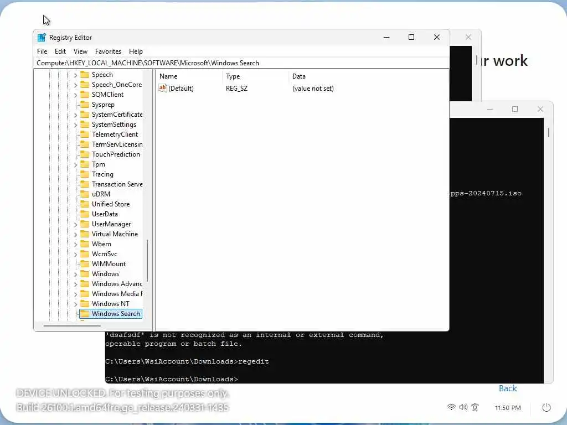Click the WIMMount folder icon
Screen dimensions: 567x425
point(85,264)
